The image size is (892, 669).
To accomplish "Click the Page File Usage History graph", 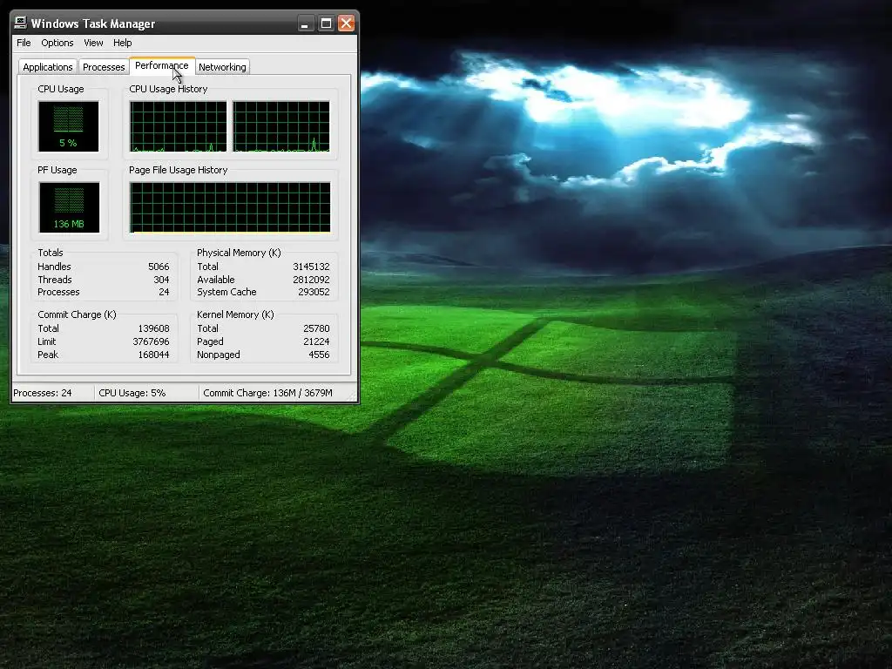I will [x=230, y=207].
